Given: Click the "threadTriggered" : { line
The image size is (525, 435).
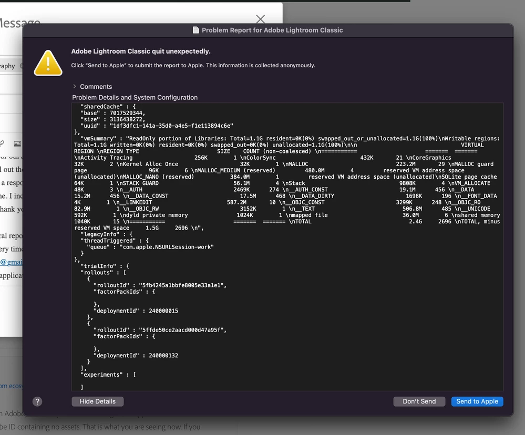Looking at the screenshot, I should pos(115,241).
